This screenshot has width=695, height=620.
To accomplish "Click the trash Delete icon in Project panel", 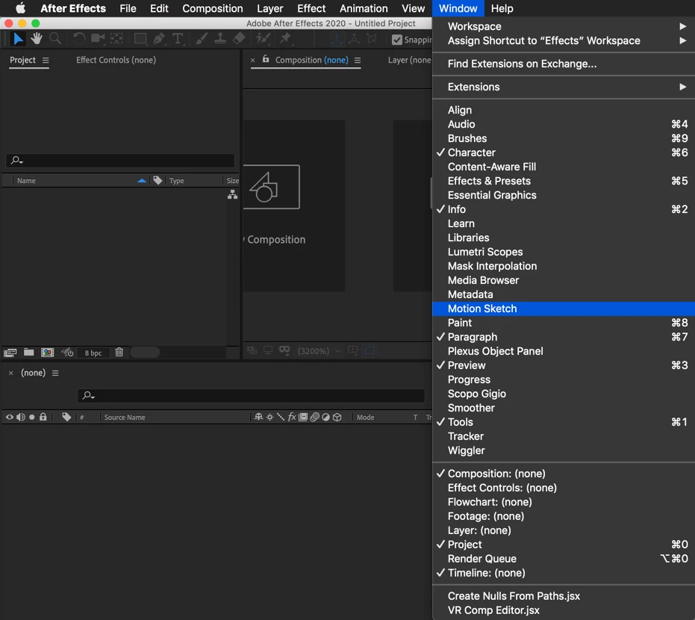I will tap(119, 352).
